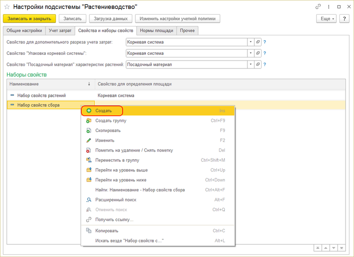The width and height of the screenshot is (354, 257).
Task: Choose Расширенный поиск in the context menu
Action: tap(158, 200)
